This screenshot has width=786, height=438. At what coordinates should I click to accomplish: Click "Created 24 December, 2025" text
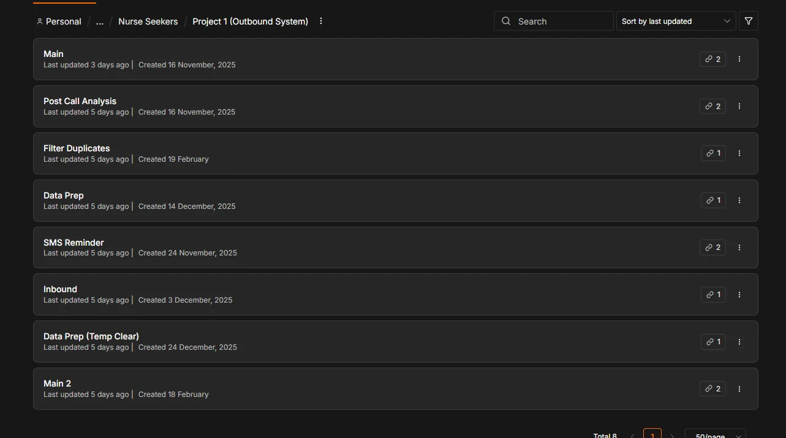(187, 347)
